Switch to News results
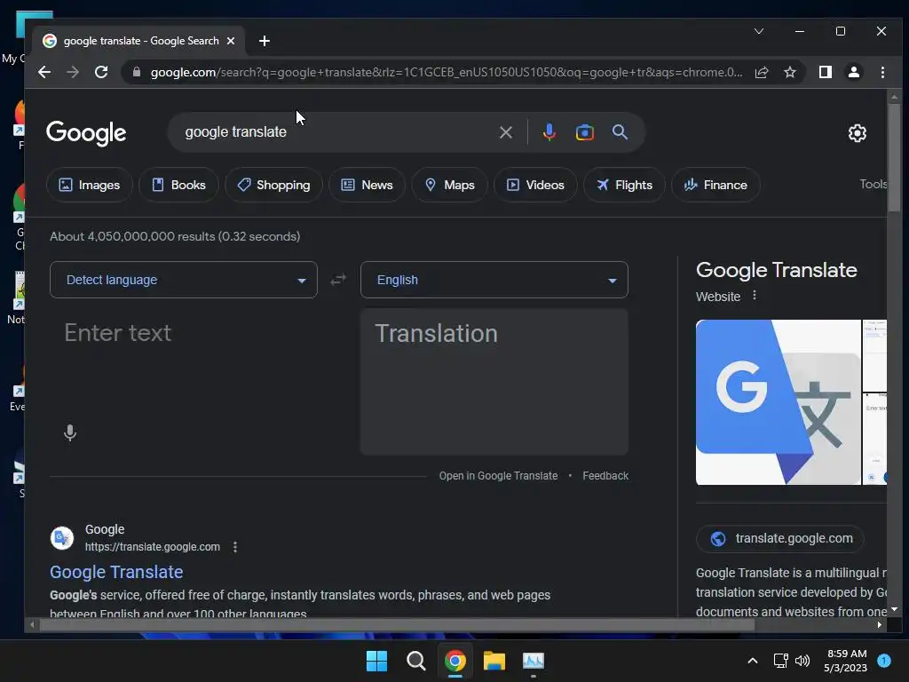Viewport: 909px width, 682px height. pos(367,185)
